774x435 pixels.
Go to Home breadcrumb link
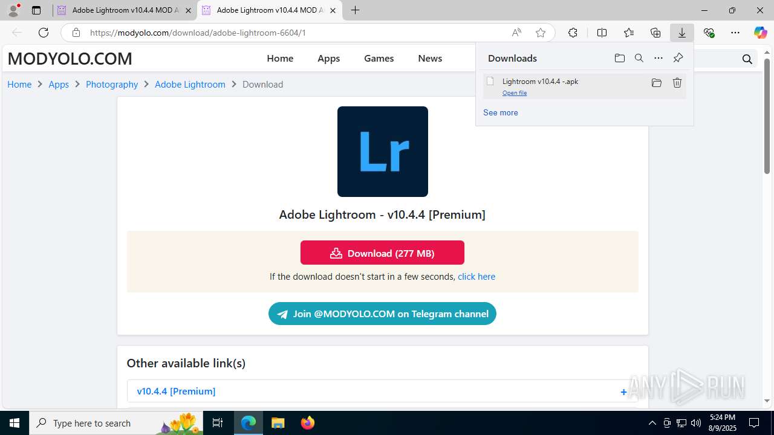(19, 84)
